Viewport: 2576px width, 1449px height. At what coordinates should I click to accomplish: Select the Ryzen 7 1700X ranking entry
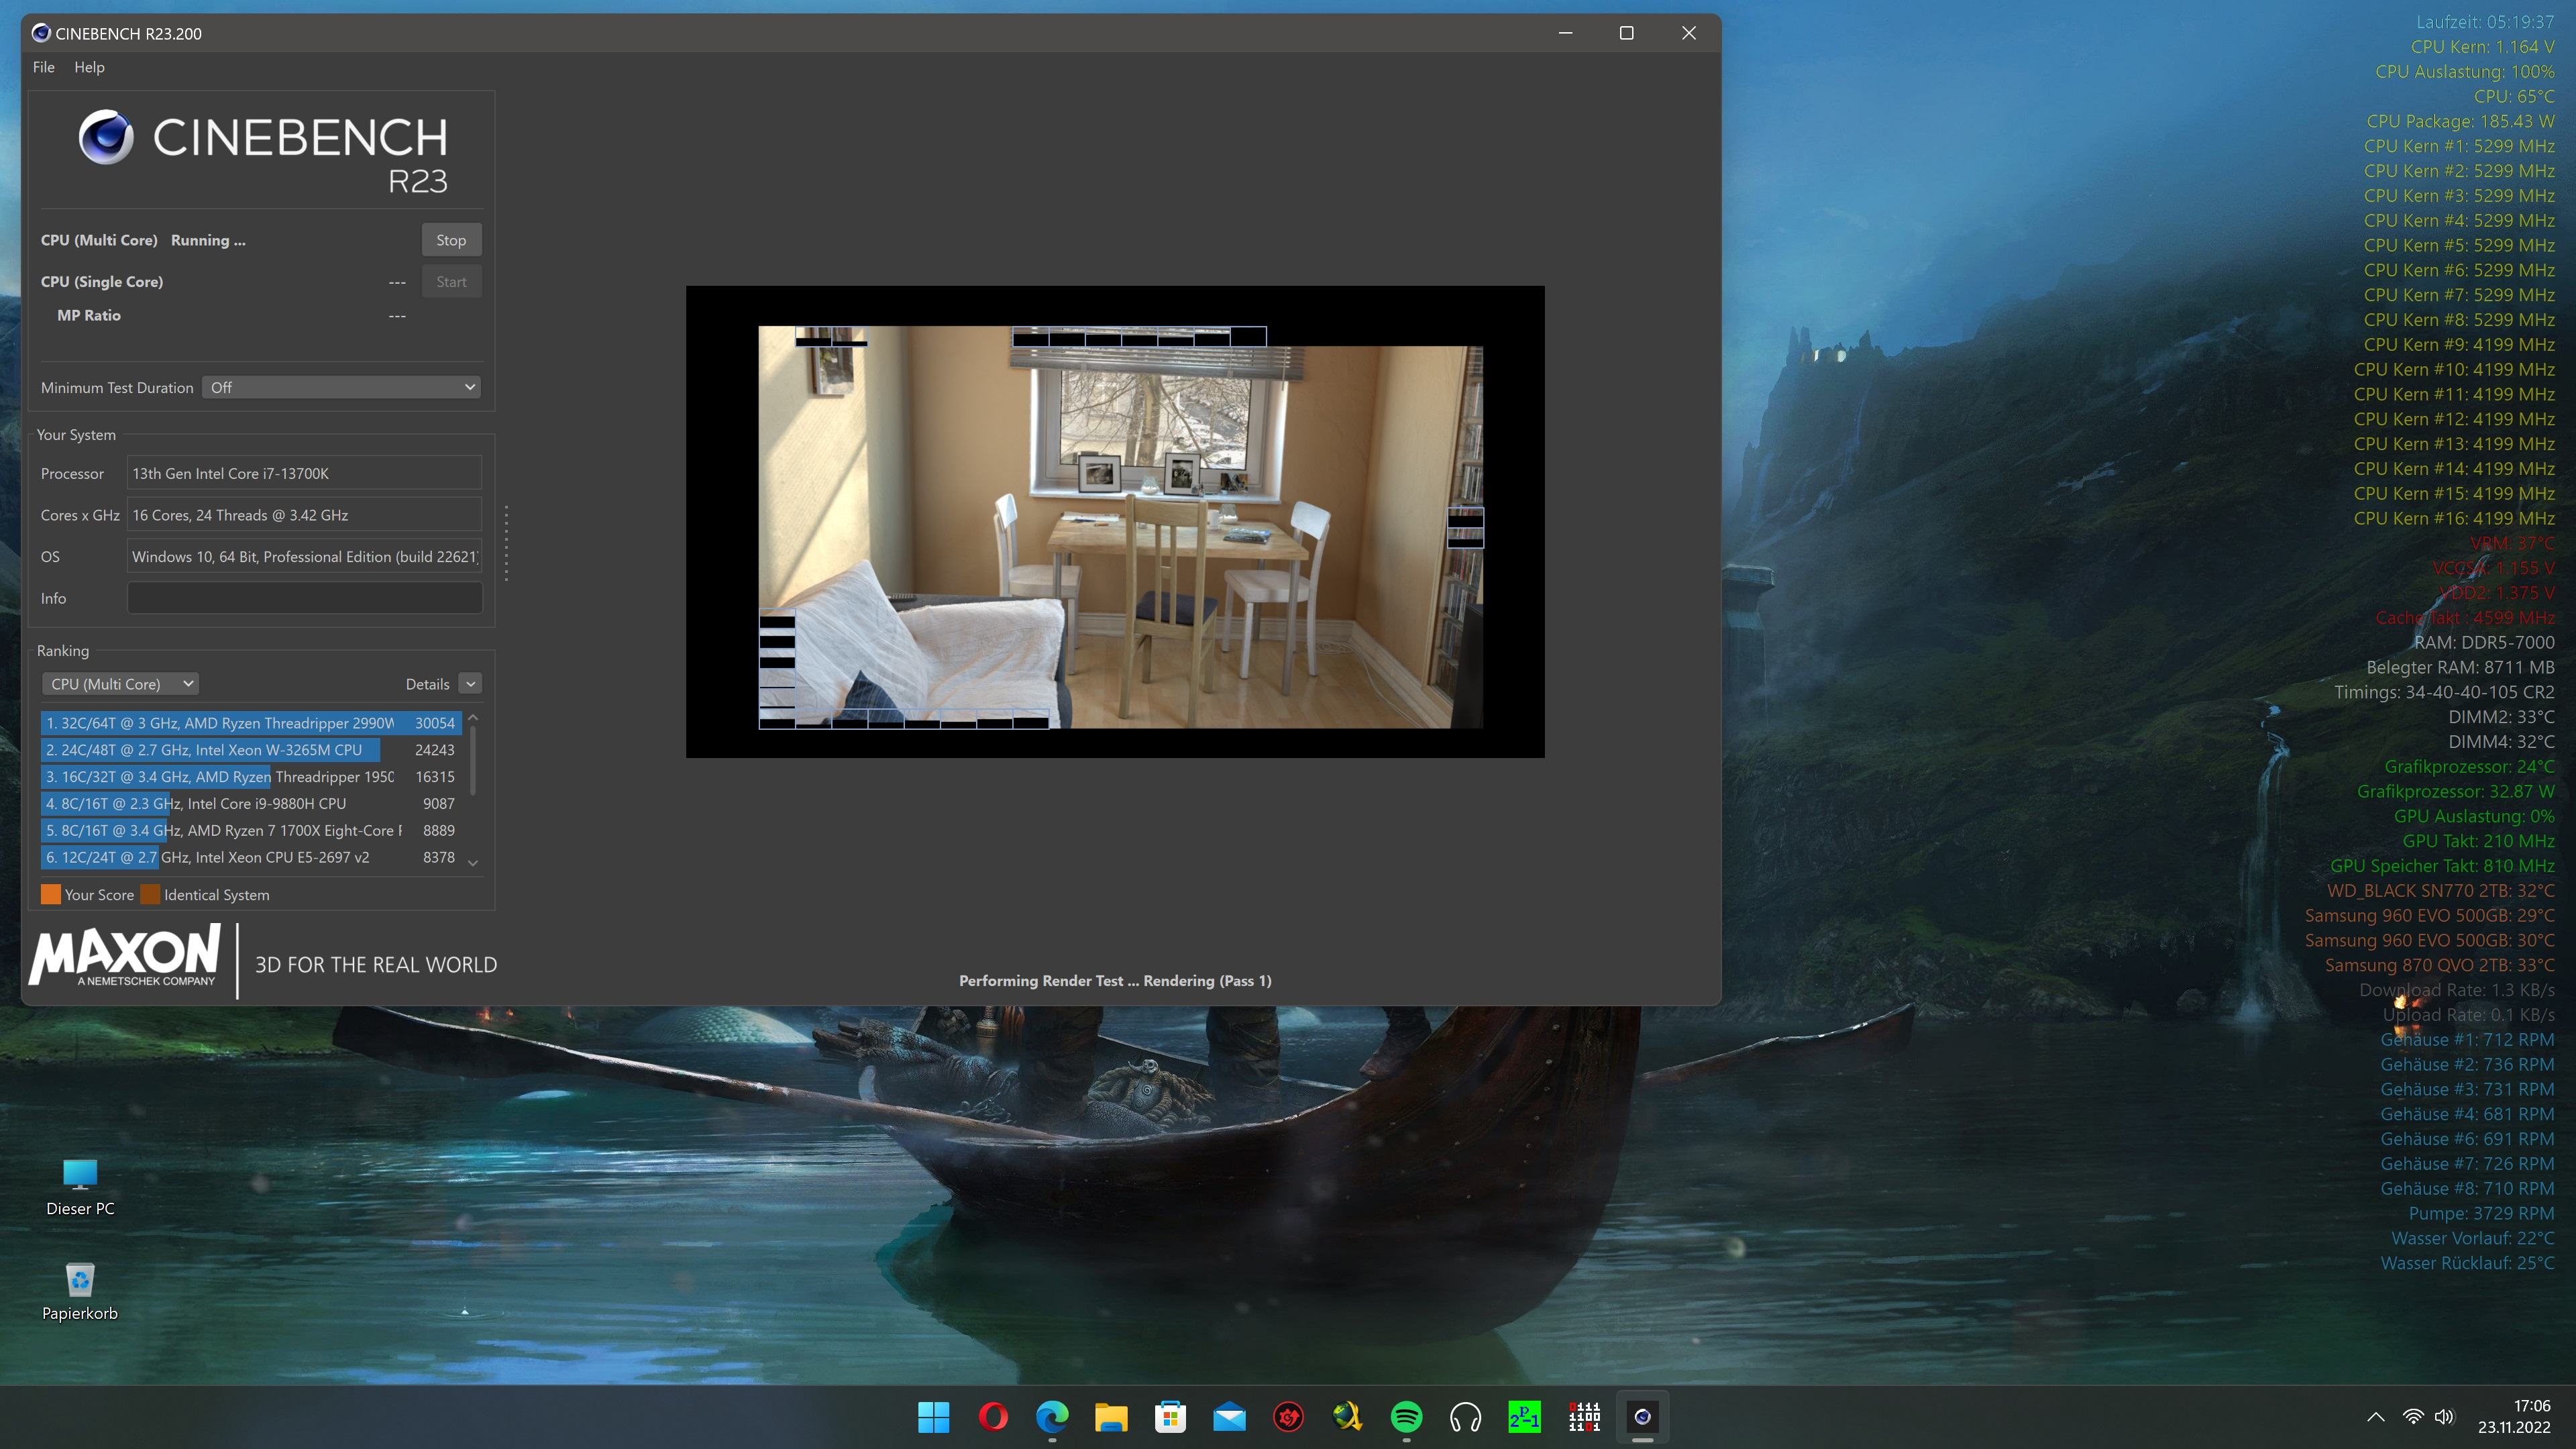(x=251, y=831)
